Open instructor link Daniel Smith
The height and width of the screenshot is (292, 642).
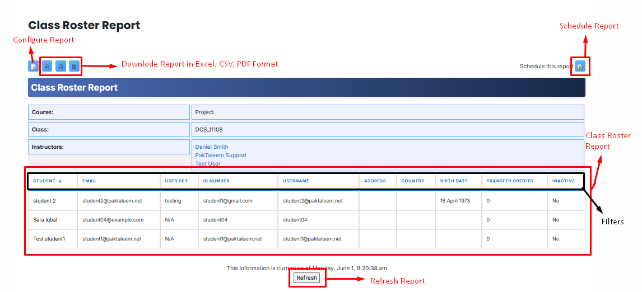tap(212, 147)
